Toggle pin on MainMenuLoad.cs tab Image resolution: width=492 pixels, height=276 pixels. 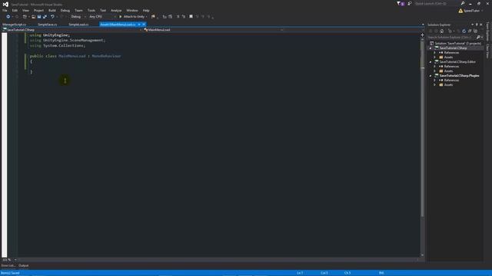(x=139, y=25)
